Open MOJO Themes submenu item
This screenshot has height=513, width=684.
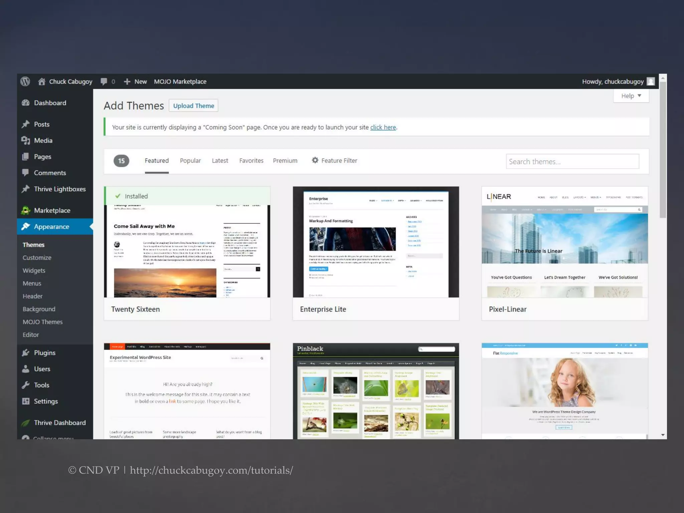[x=42, y=322]
